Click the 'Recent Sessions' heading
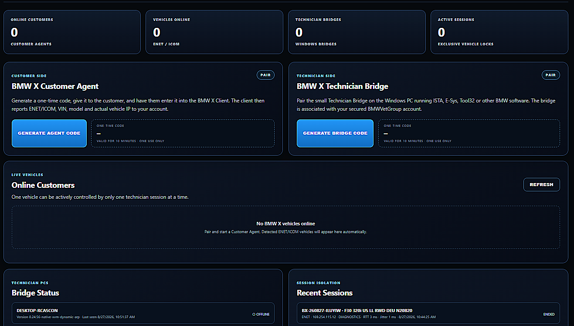 point(325,293)
